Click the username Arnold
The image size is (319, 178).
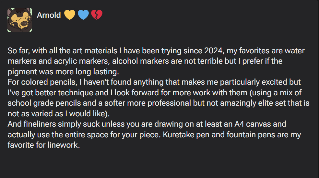pyautogui.click(x=49, y=15)
